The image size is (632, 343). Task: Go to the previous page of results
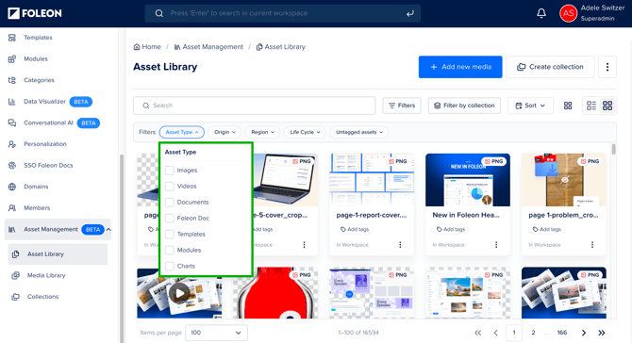point(496,333)
